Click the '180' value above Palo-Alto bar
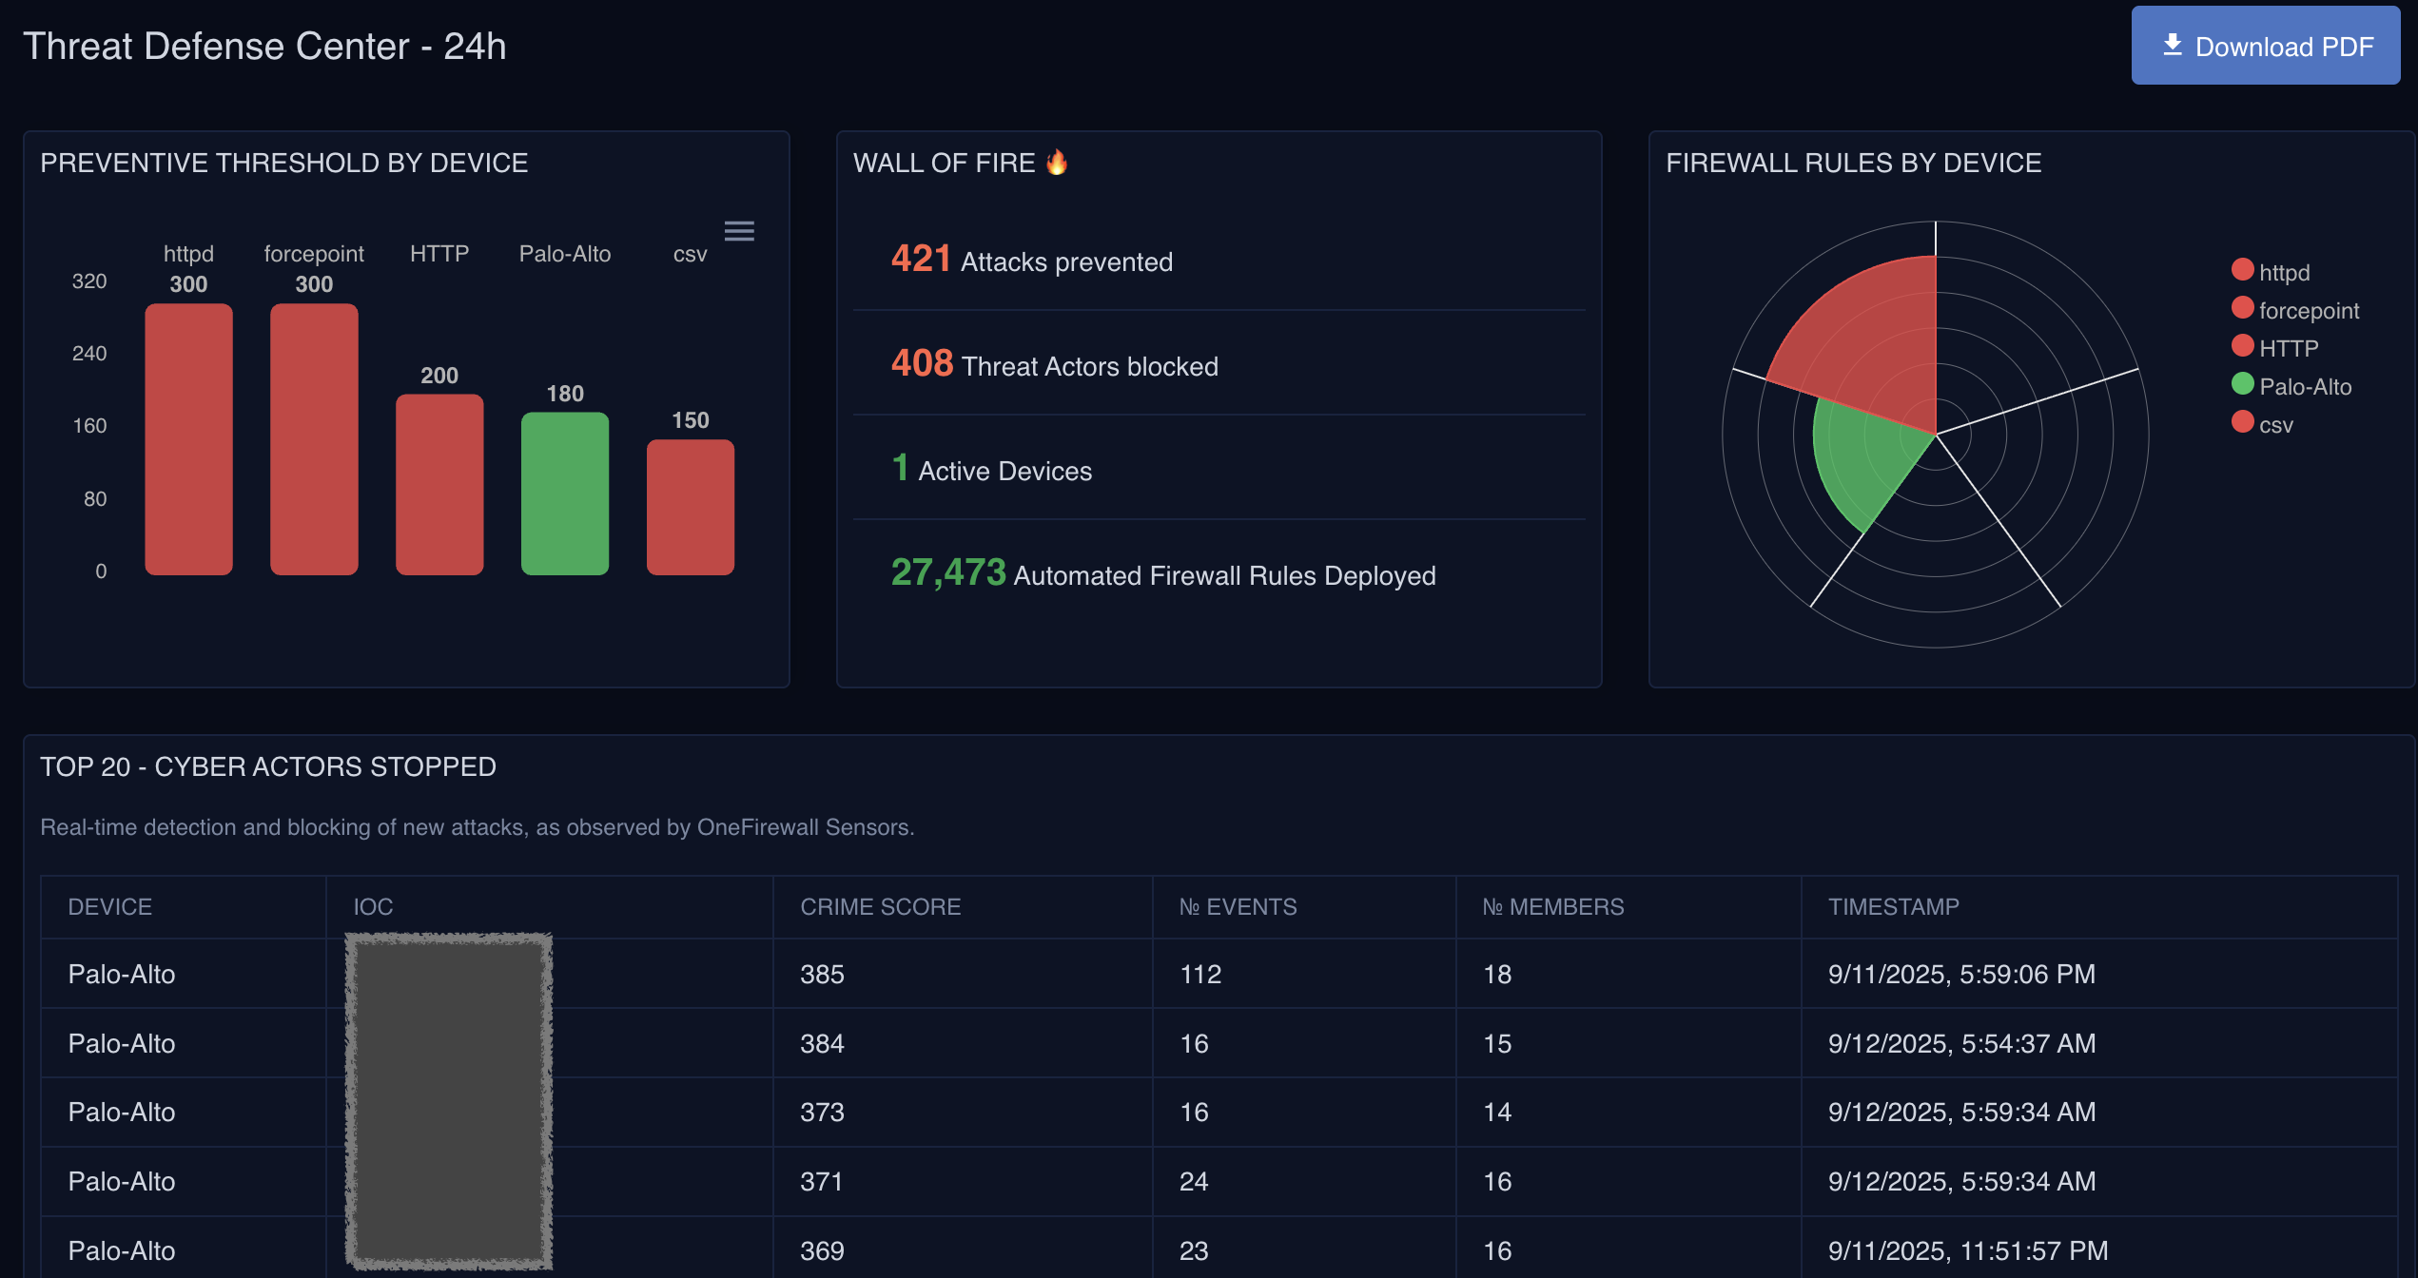Viewport: 2418px width, 1278px height. click(x=565, y=393)
